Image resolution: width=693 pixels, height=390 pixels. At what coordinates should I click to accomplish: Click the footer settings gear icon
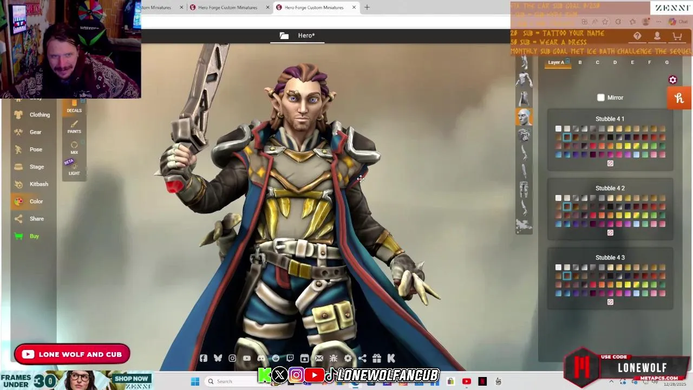click(x=348, y=358)
